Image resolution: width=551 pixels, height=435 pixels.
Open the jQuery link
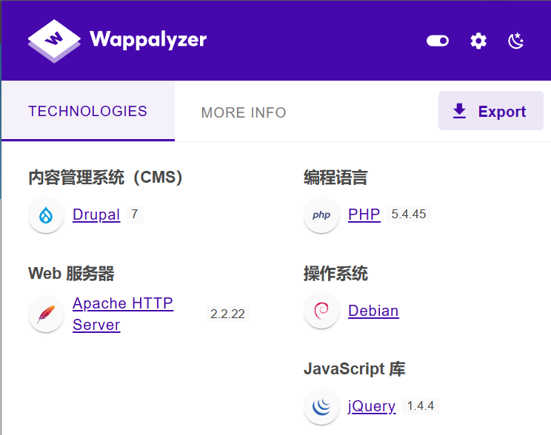coord(372,406)
